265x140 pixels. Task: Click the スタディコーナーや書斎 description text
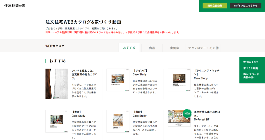[84, 130]
